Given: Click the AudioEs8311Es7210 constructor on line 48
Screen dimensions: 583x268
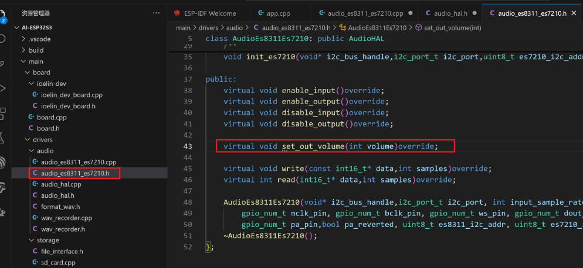Looking at the screenshot, I should tap(262, 202).
